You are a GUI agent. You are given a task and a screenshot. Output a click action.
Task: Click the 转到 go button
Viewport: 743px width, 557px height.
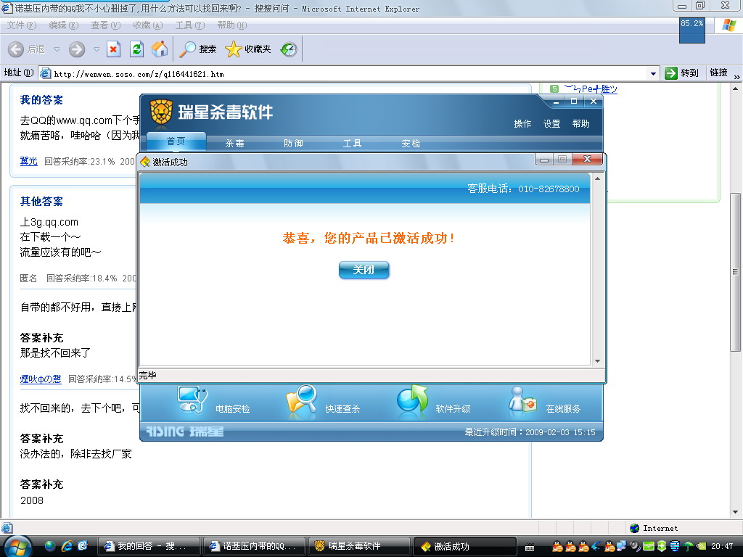(682, 73)
